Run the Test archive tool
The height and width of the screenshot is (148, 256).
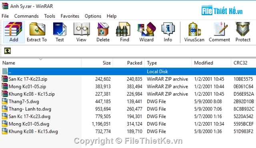[60, 32]
